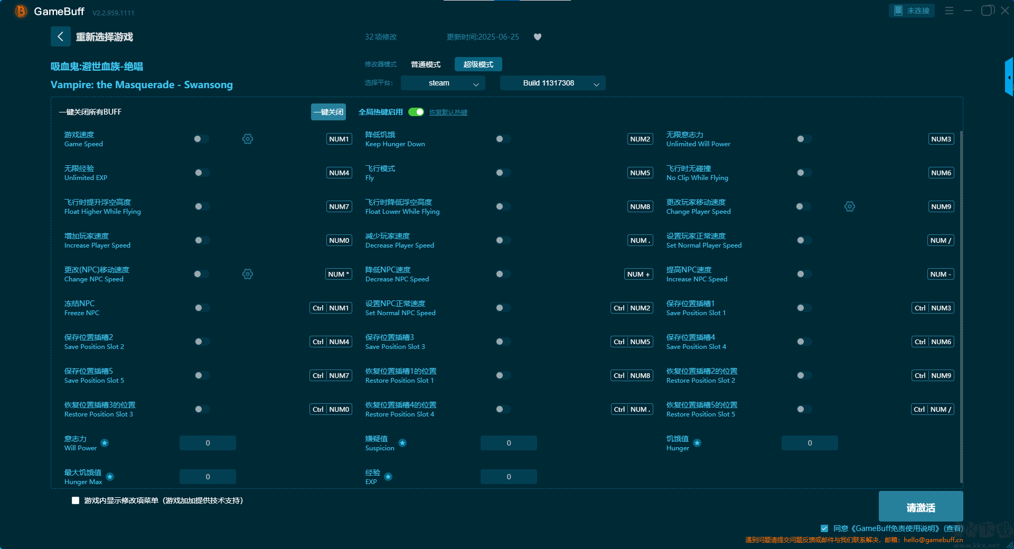Click the star icon beside Hunger Max

click(110, 477)
